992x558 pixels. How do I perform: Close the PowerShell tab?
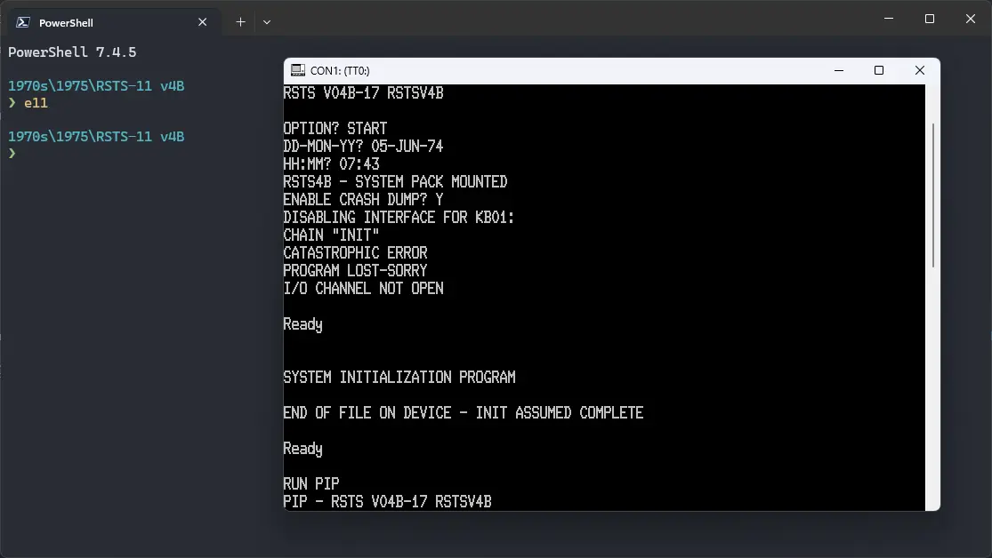coord(202,21)
